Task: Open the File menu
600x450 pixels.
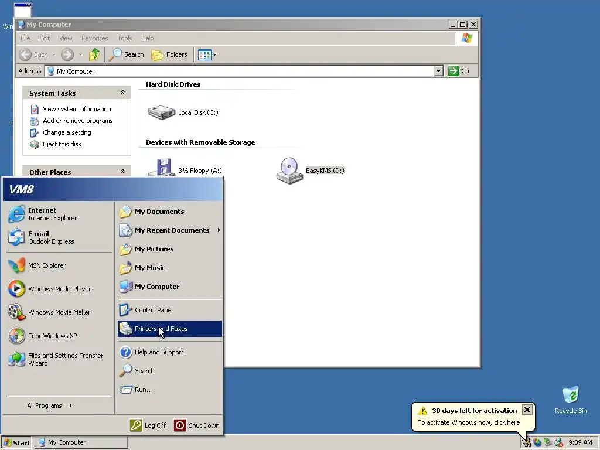Action: pos(25,38)
